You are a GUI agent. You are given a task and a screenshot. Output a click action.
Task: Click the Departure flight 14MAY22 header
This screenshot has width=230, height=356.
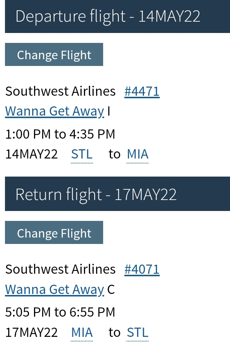coord(108,17)
